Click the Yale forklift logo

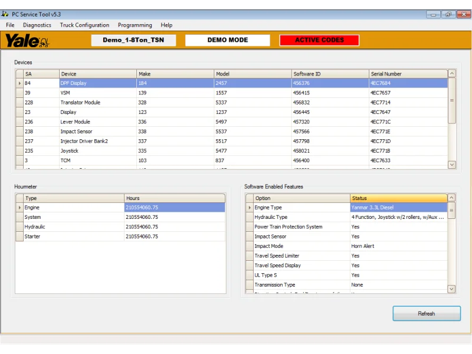click(27, 41)
